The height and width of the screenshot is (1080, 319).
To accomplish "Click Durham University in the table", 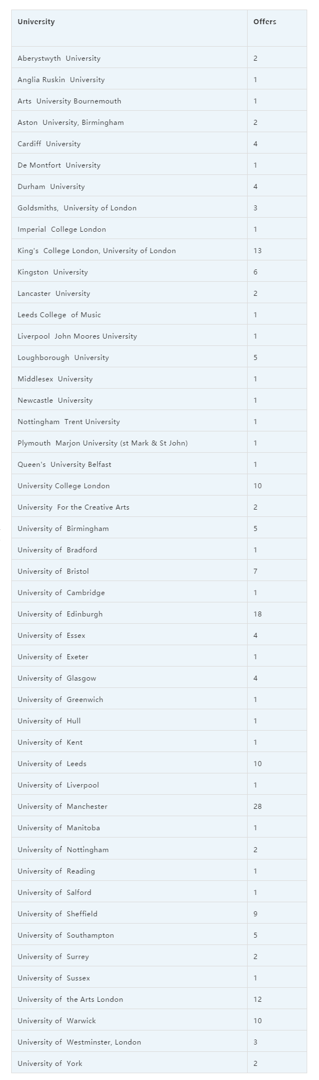I will tap(51, 187).
